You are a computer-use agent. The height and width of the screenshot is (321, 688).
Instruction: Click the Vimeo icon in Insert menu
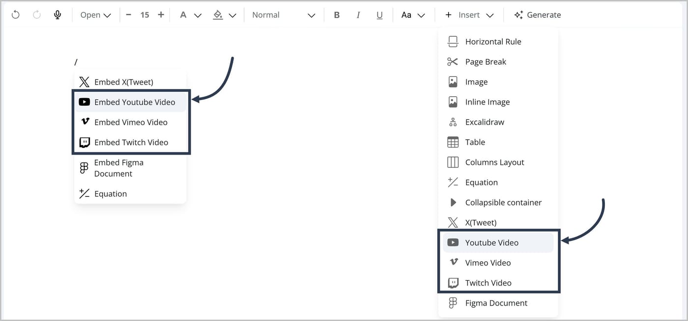(x=454, y=262)
